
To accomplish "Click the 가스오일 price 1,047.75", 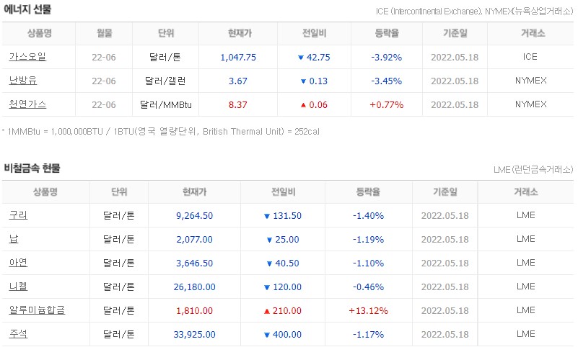I will coord(238,58).
